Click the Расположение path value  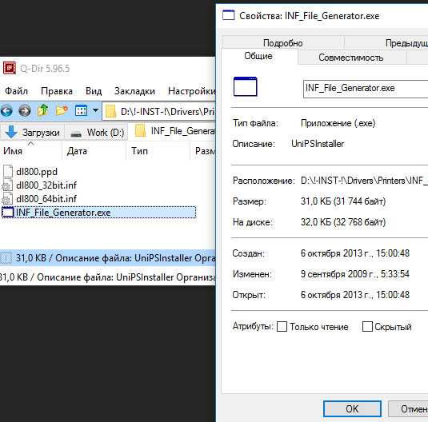(364, 181)
